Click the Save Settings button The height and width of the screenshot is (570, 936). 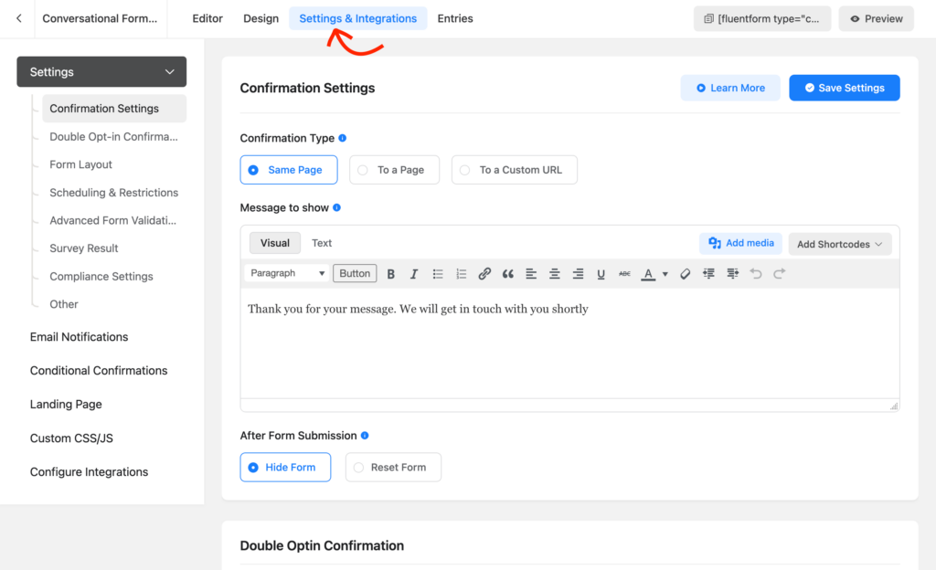[x=844, y=88]
